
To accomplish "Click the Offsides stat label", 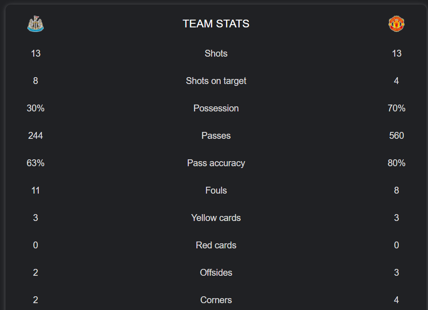I will pyautogui.click(x=216, y=273).
